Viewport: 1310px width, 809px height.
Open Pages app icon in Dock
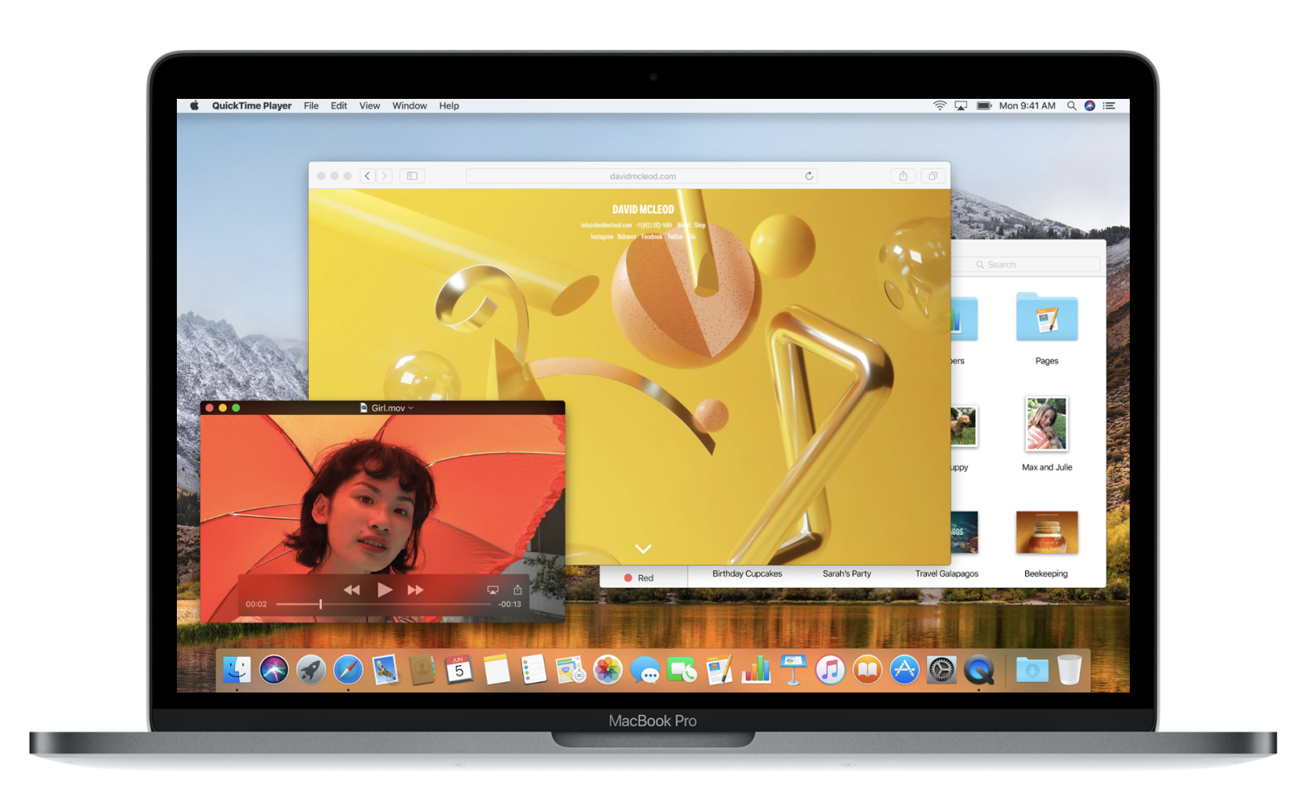pyautogui.click(x=719, y=670)
